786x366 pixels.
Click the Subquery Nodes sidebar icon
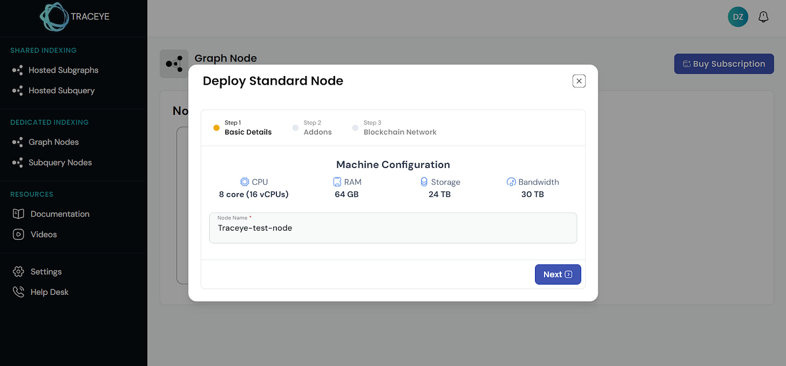tap(18, 162)
